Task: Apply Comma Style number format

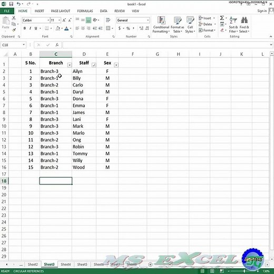Action: 133,28
